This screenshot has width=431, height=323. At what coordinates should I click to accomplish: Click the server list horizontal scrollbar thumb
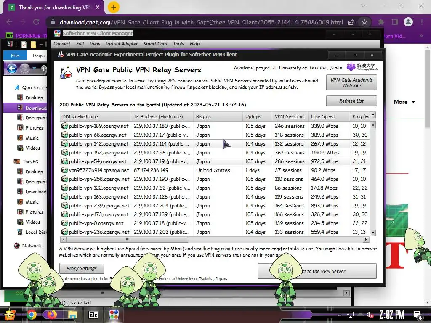127,239
